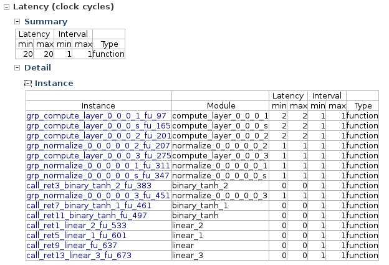Screen dimensions: 389x265
Task: Open call_ret3_binary_tanh_2_fu_383 instance link
Action: pyautogui.click(x=89, y=186)
